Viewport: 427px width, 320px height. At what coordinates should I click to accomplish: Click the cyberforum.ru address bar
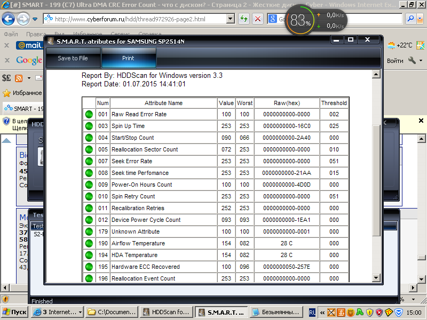[x=136, y=19]
